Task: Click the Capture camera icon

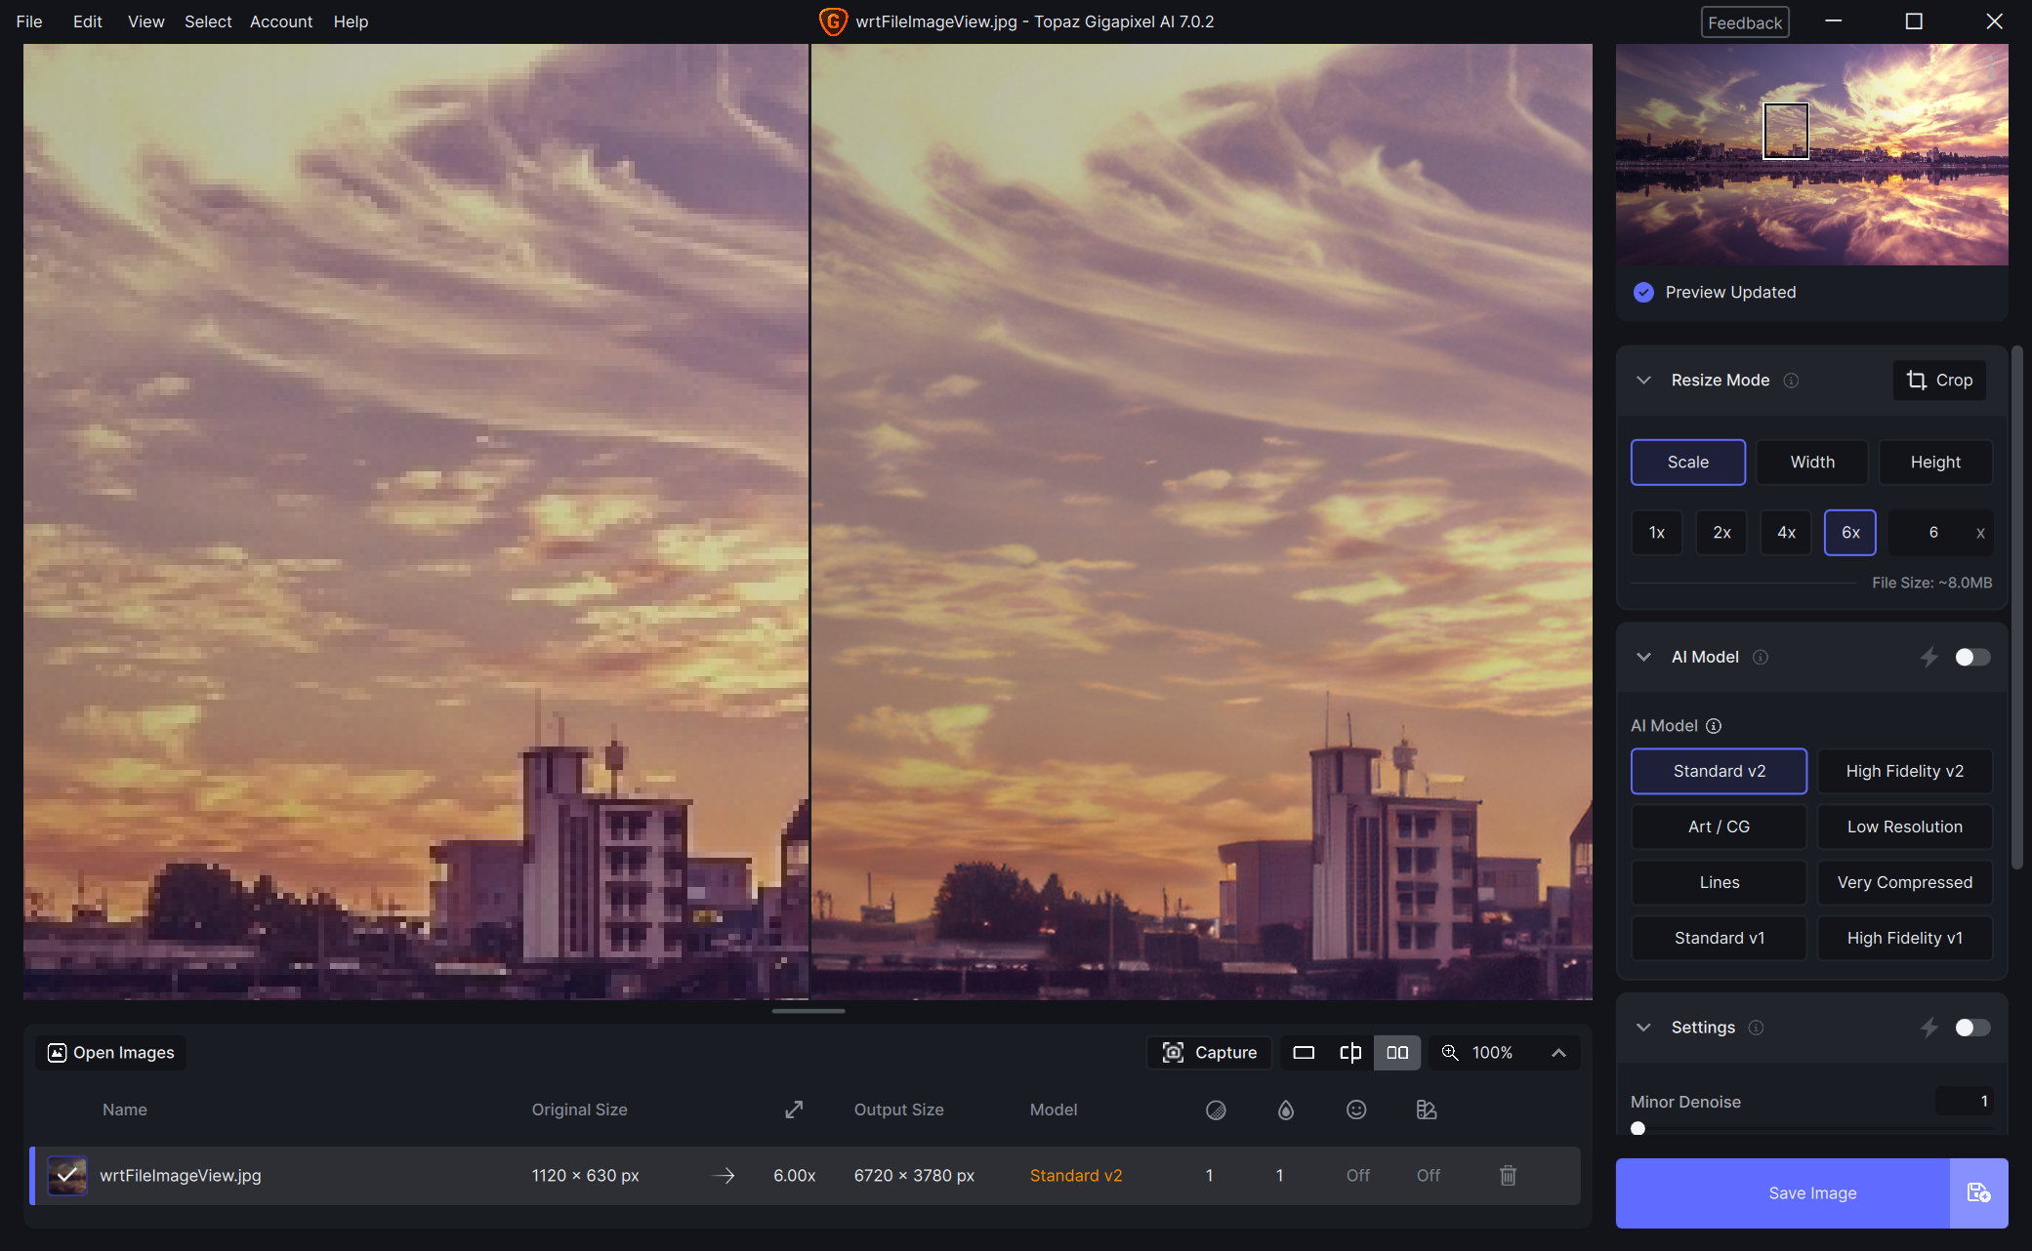Action: 1173,1052
